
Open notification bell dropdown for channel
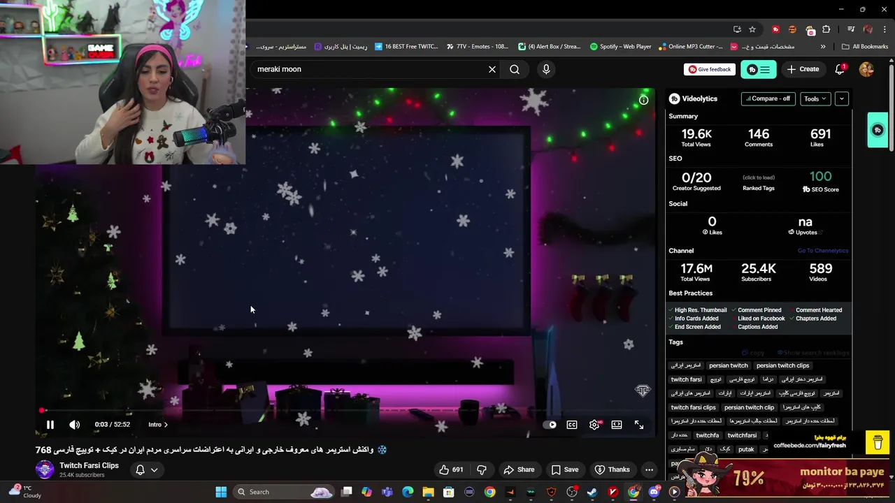tap(146, 469)
